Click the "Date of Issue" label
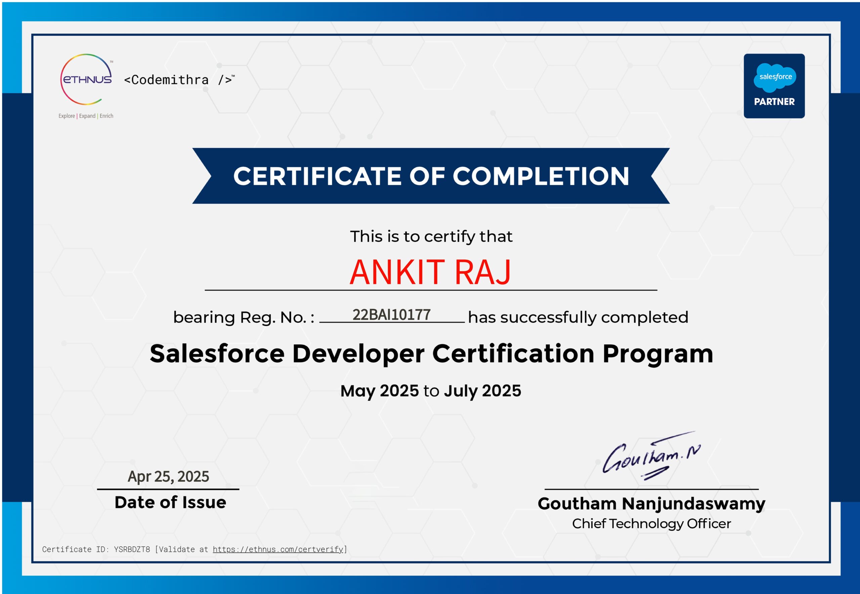Image resolution: width=860 pixels, height=594 pixels. 170,502
